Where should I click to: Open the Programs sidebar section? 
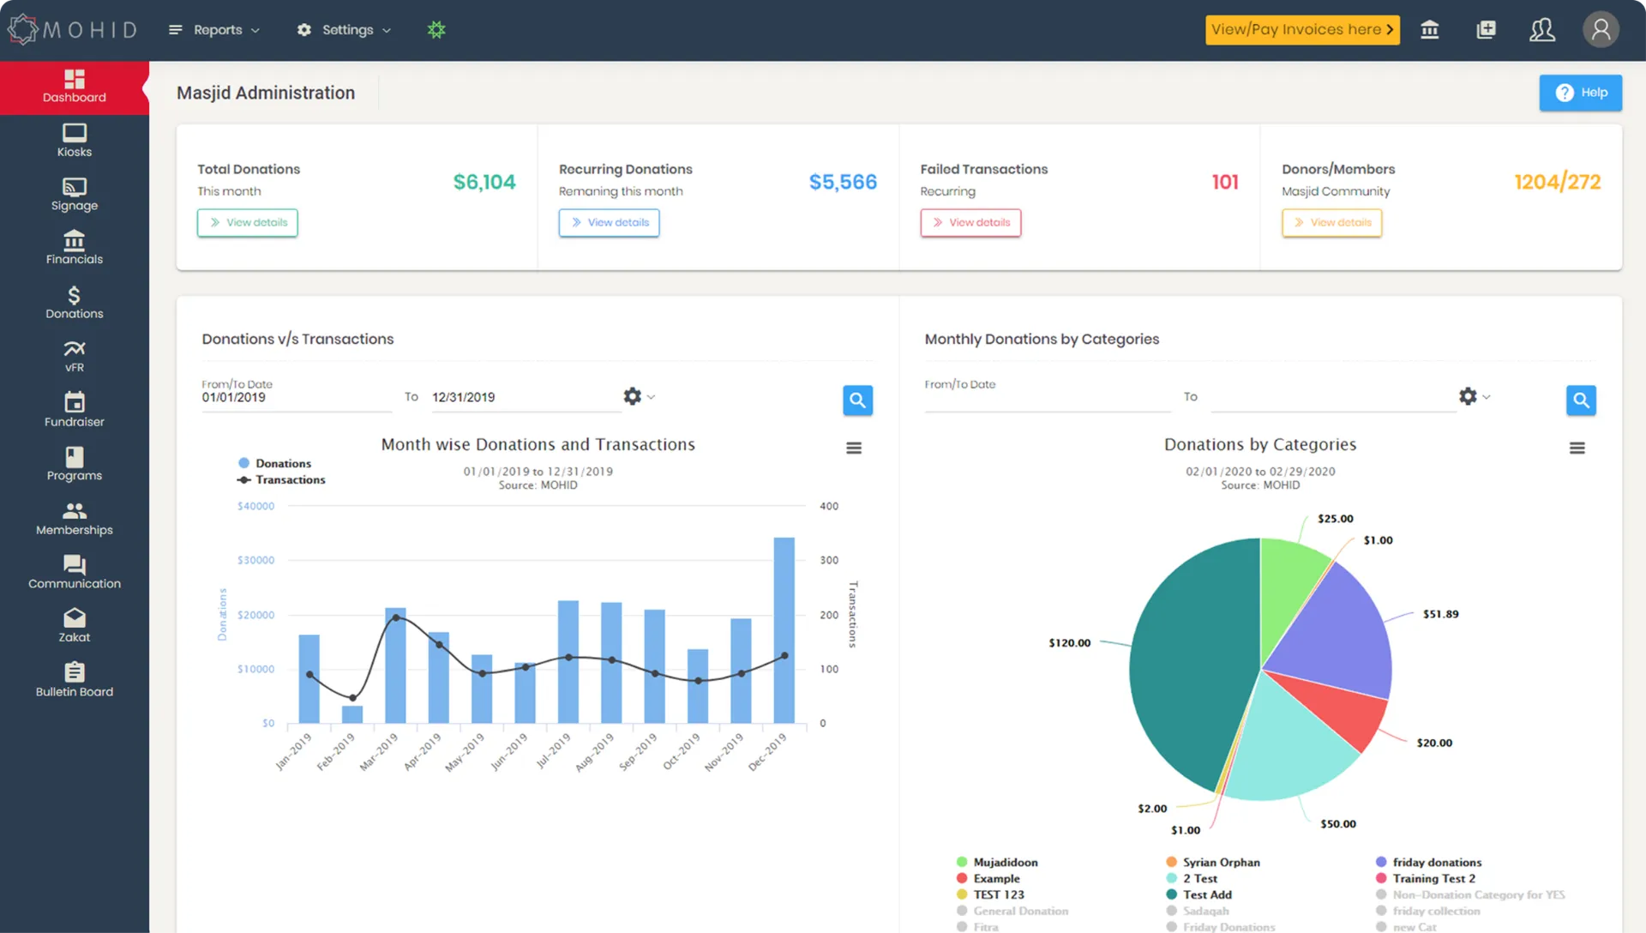[x=75, y=465]
